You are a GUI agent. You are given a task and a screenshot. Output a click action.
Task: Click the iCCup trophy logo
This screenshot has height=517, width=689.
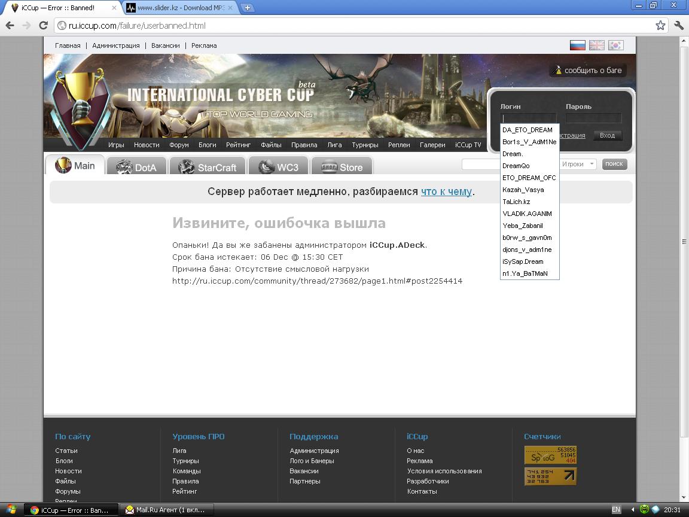coord(80,108)
